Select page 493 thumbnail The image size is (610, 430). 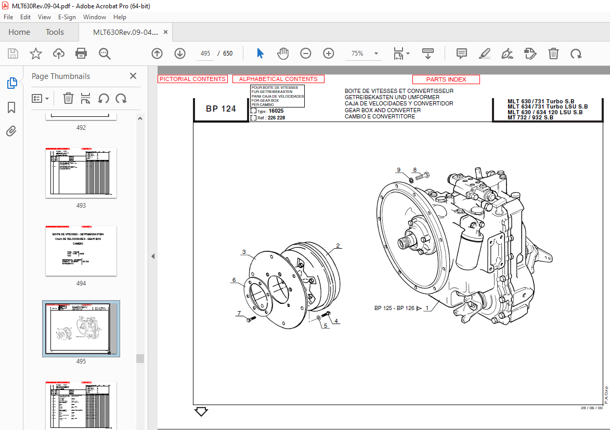coord(81,173)
